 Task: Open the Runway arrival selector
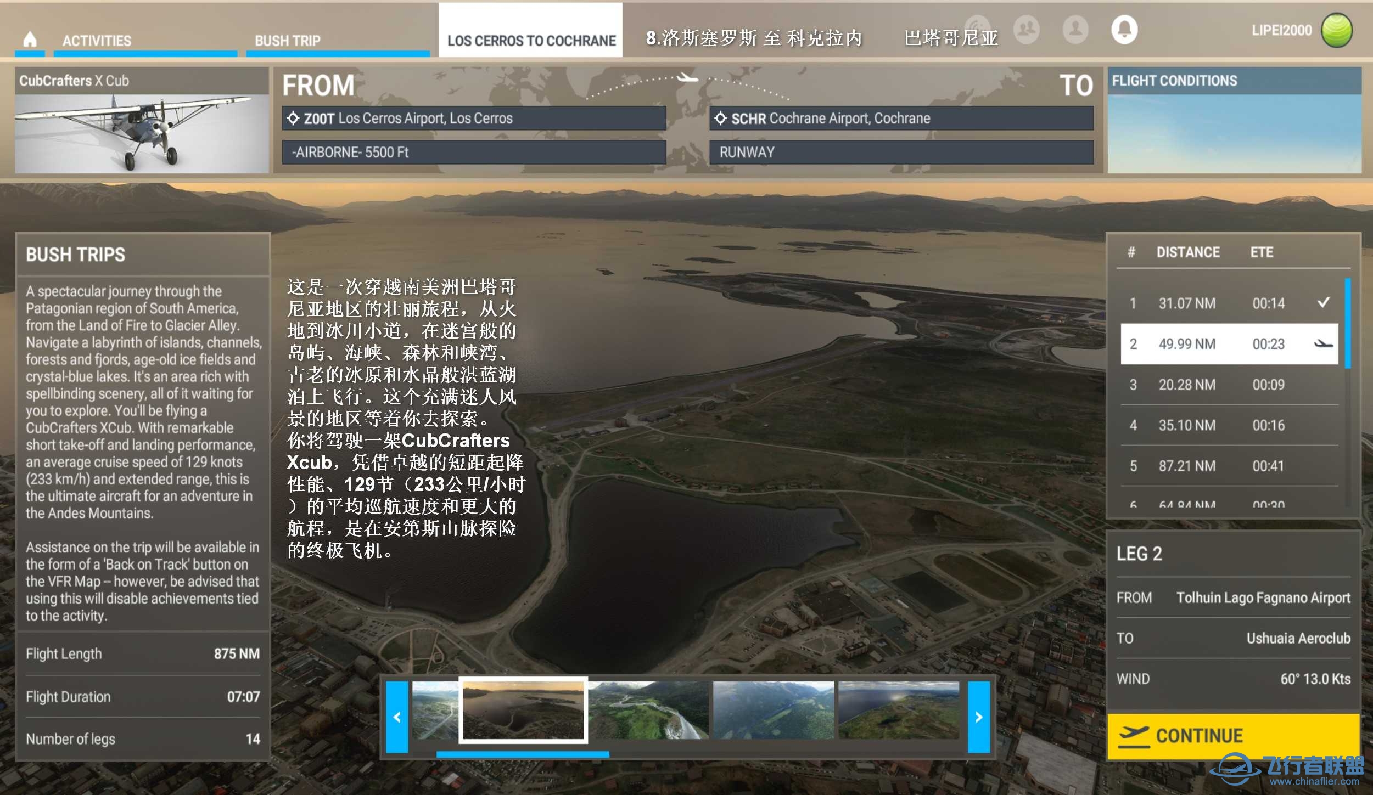(x=901, y=152)
